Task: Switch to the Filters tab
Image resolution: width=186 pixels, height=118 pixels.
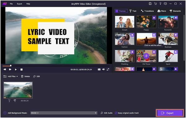Action: point(162,11)
